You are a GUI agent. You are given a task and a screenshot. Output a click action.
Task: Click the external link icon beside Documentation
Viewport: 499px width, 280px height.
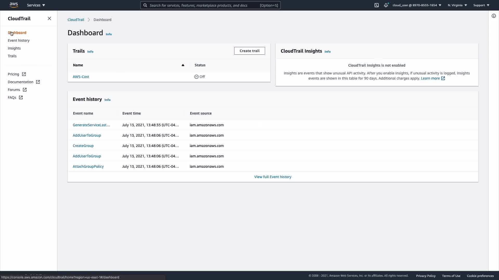(38, 82)
